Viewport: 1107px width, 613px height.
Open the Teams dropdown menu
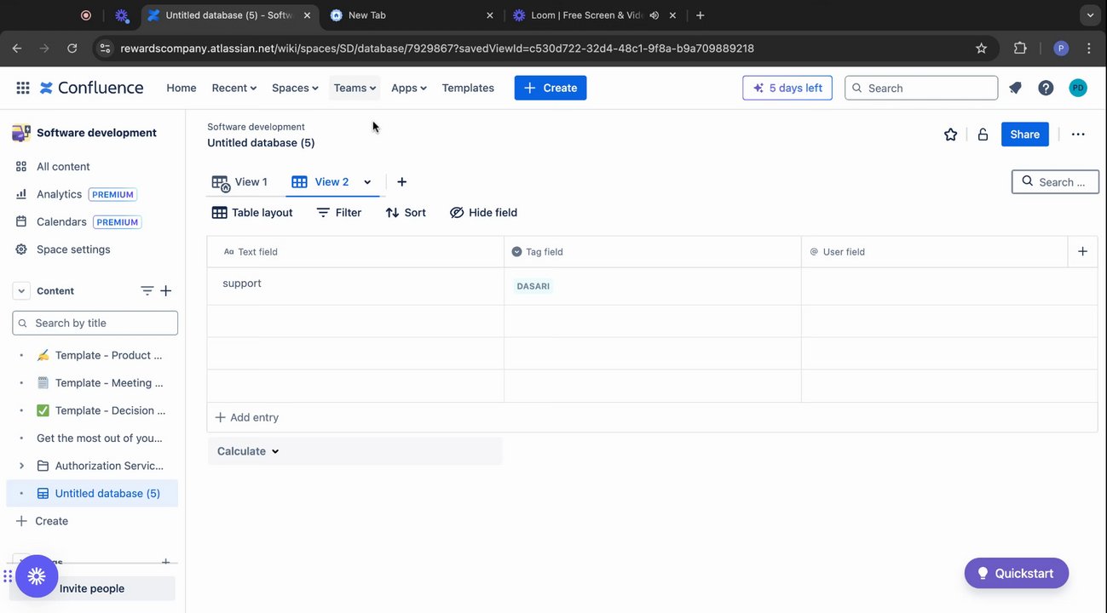click(355, 88)
